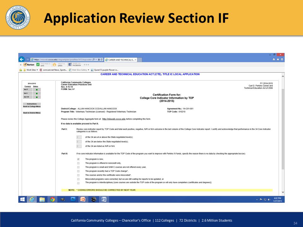Image resolution: width=303 pixels, height=227 pixels.
Task: Open a new browser tab
Action: tap(140, 60)
